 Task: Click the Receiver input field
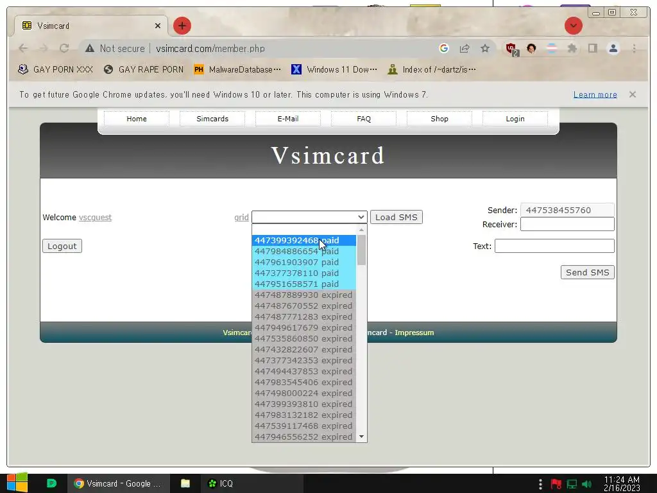(x=567, y=224)
